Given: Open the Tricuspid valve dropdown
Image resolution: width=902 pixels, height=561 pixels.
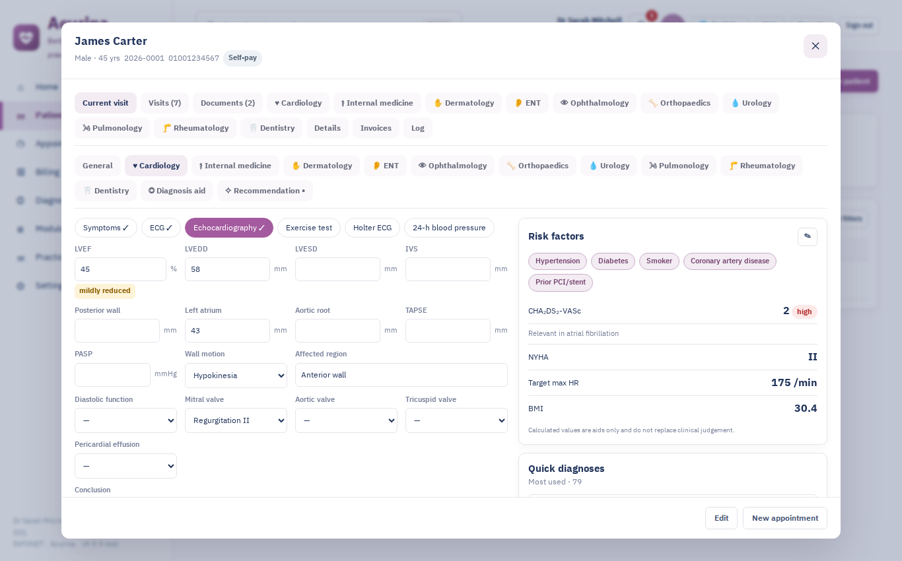Looking at the screenshot, I should [x=456, y=420].
